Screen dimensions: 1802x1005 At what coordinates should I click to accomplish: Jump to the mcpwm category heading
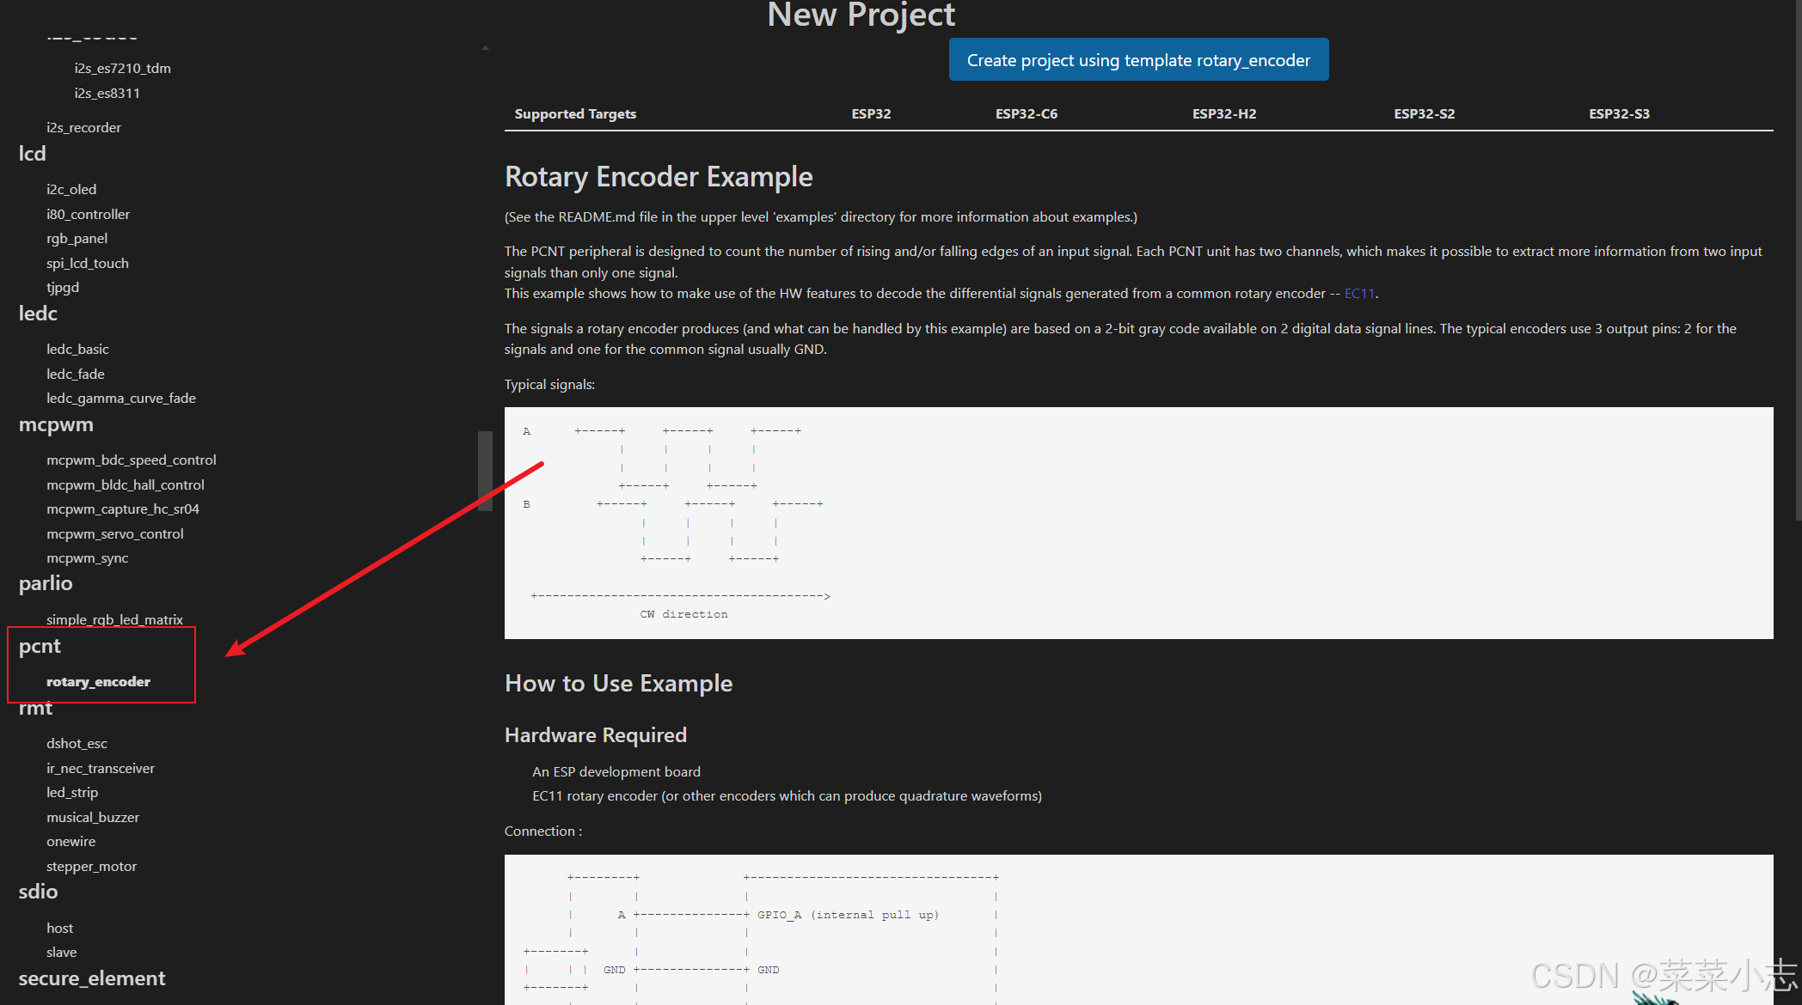click(56, 424)
